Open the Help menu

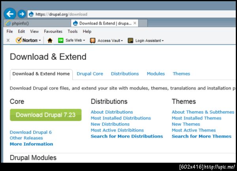pos(87,32)
